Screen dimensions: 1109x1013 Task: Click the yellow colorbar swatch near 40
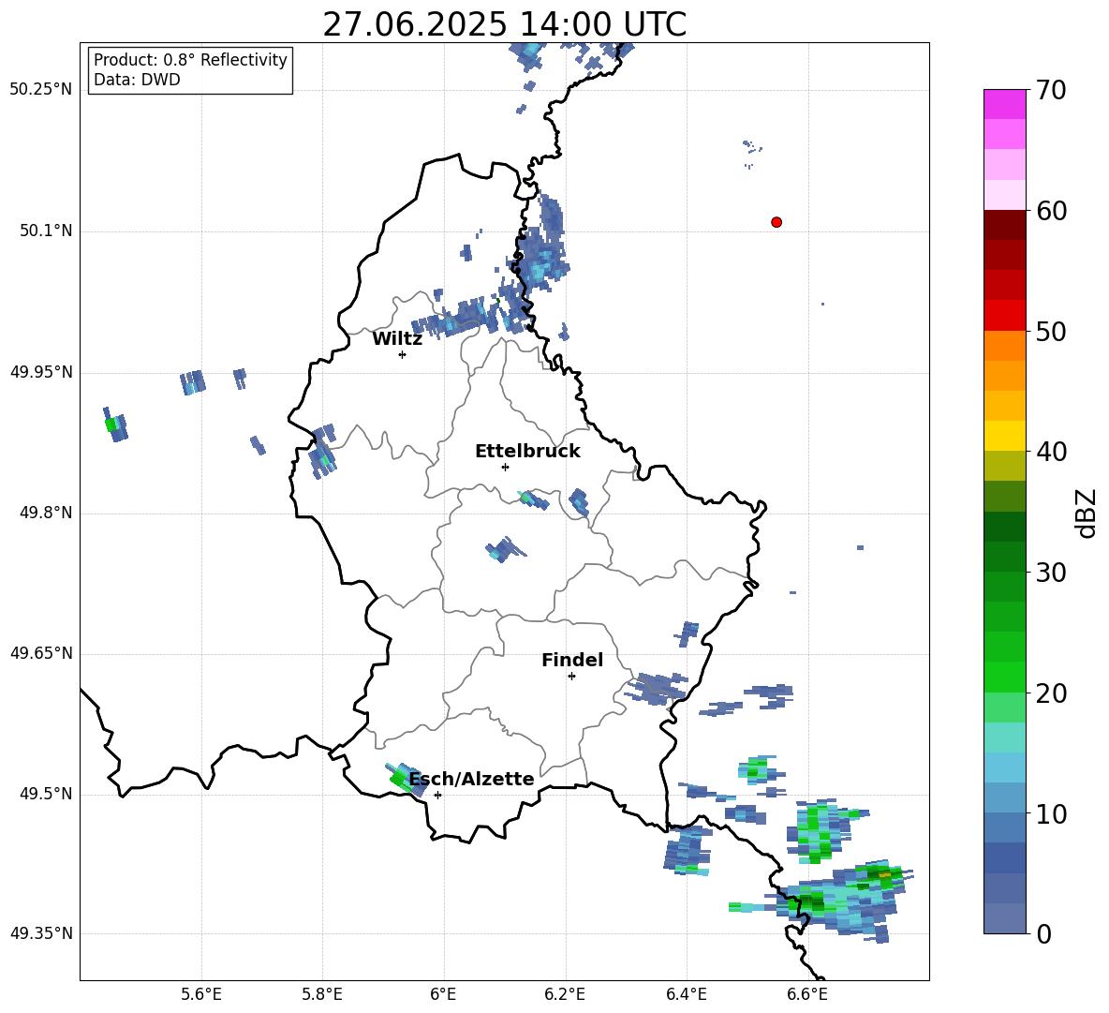pyautogui.click(x=1004, y=436)
